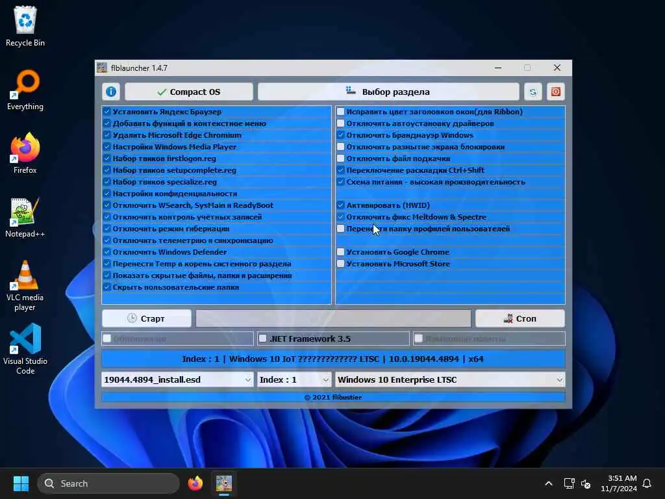Uncheck Отключить контроль учётных записей
The image size is (665, 499).
[107, 217]
